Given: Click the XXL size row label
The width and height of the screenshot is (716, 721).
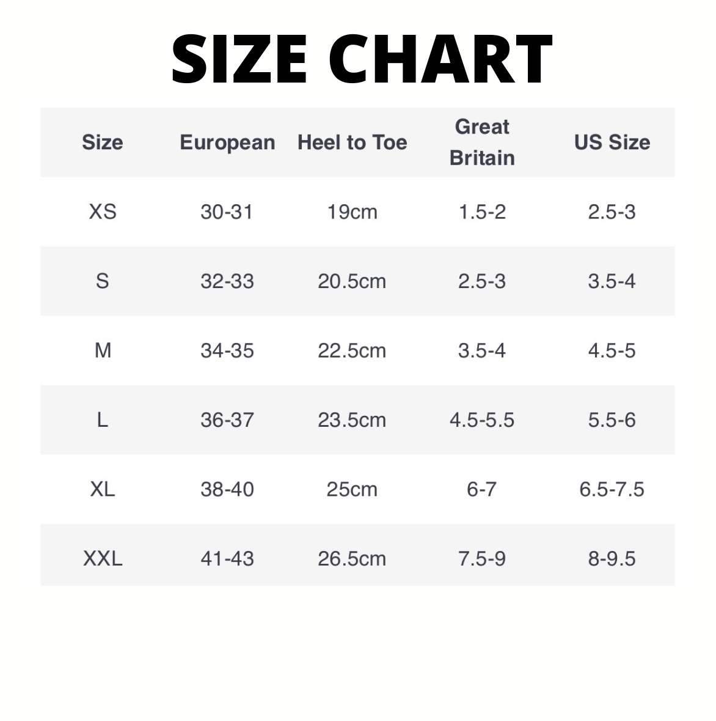Looking at the screenshot, I should [103, 558].
